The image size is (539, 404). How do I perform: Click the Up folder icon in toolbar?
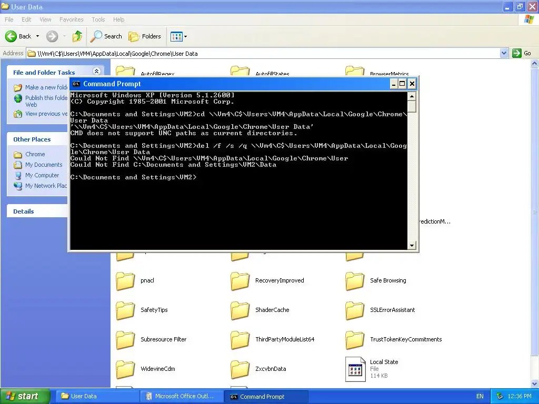(x=77, y=36)
